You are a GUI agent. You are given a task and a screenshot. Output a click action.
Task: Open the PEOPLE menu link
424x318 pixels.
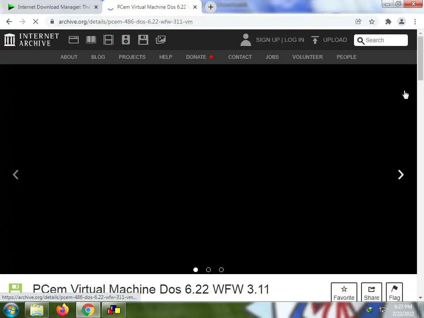(347, 57)
